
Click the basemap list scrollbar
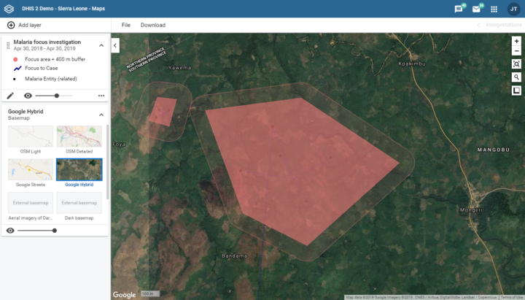click(107, 162)
